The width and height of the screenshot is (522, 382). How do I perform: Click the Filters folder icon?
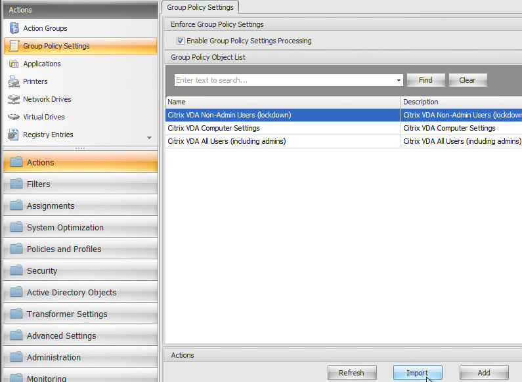(16, 184)
